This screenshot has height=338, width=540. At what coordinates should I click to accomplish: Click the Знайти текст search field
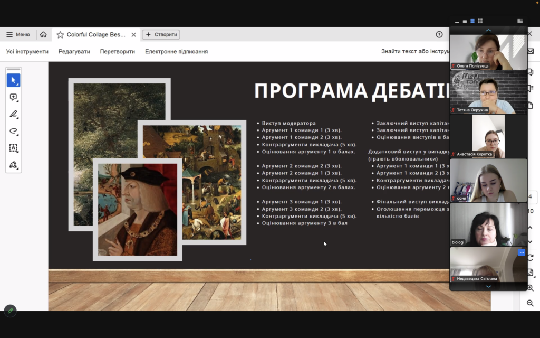coord(415,51)
